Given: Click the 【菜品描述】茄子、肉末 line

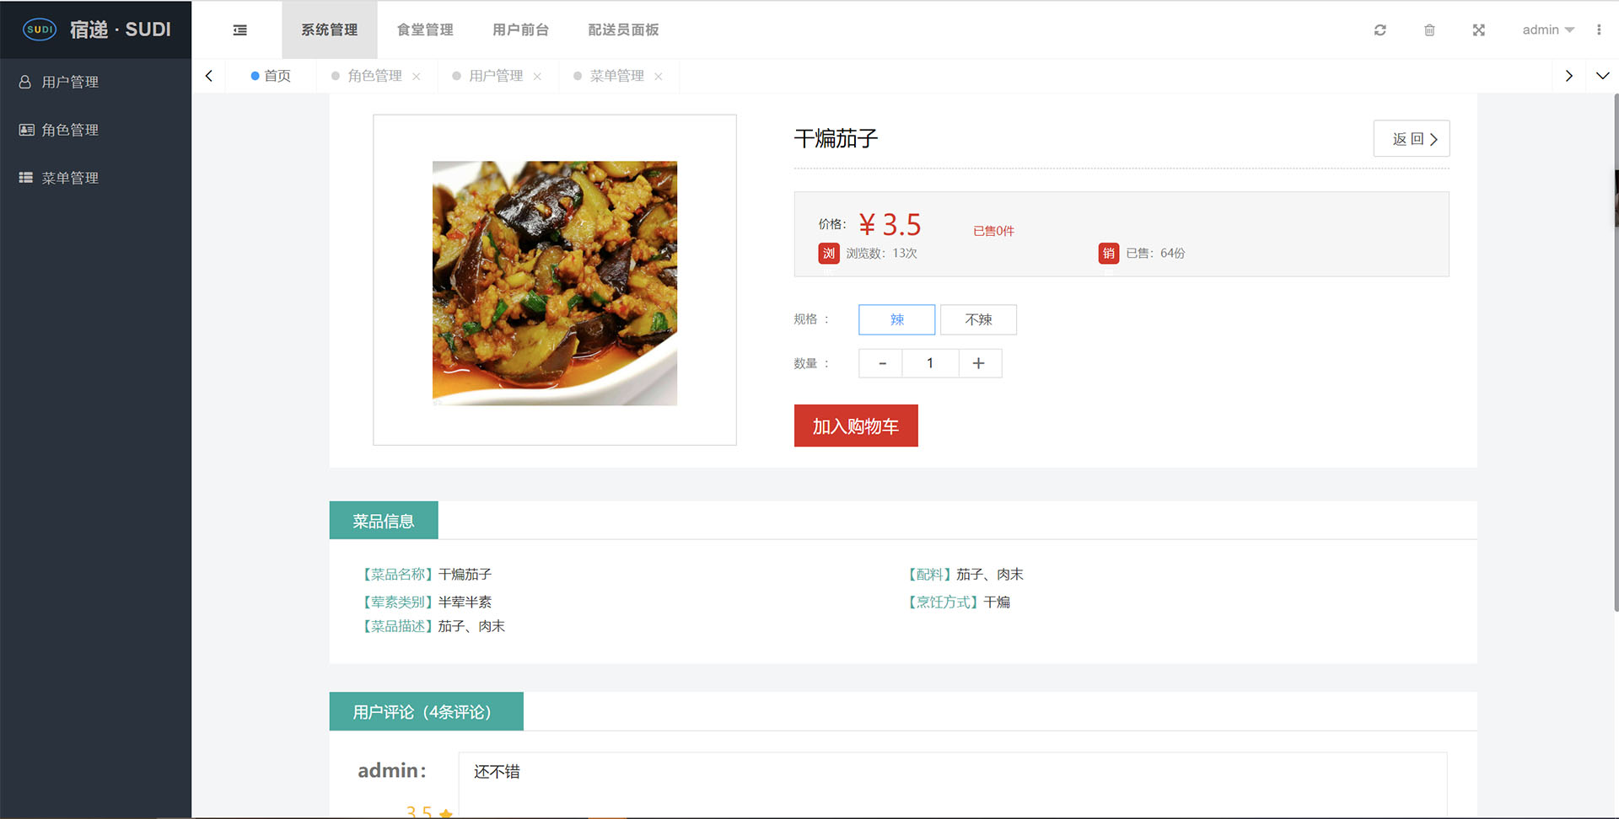Looking at the screenshot, I should (433, 626).
